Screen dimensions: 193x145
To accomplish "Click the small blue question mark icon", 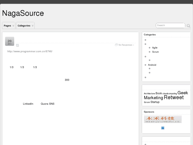I will tap(163, 128).
